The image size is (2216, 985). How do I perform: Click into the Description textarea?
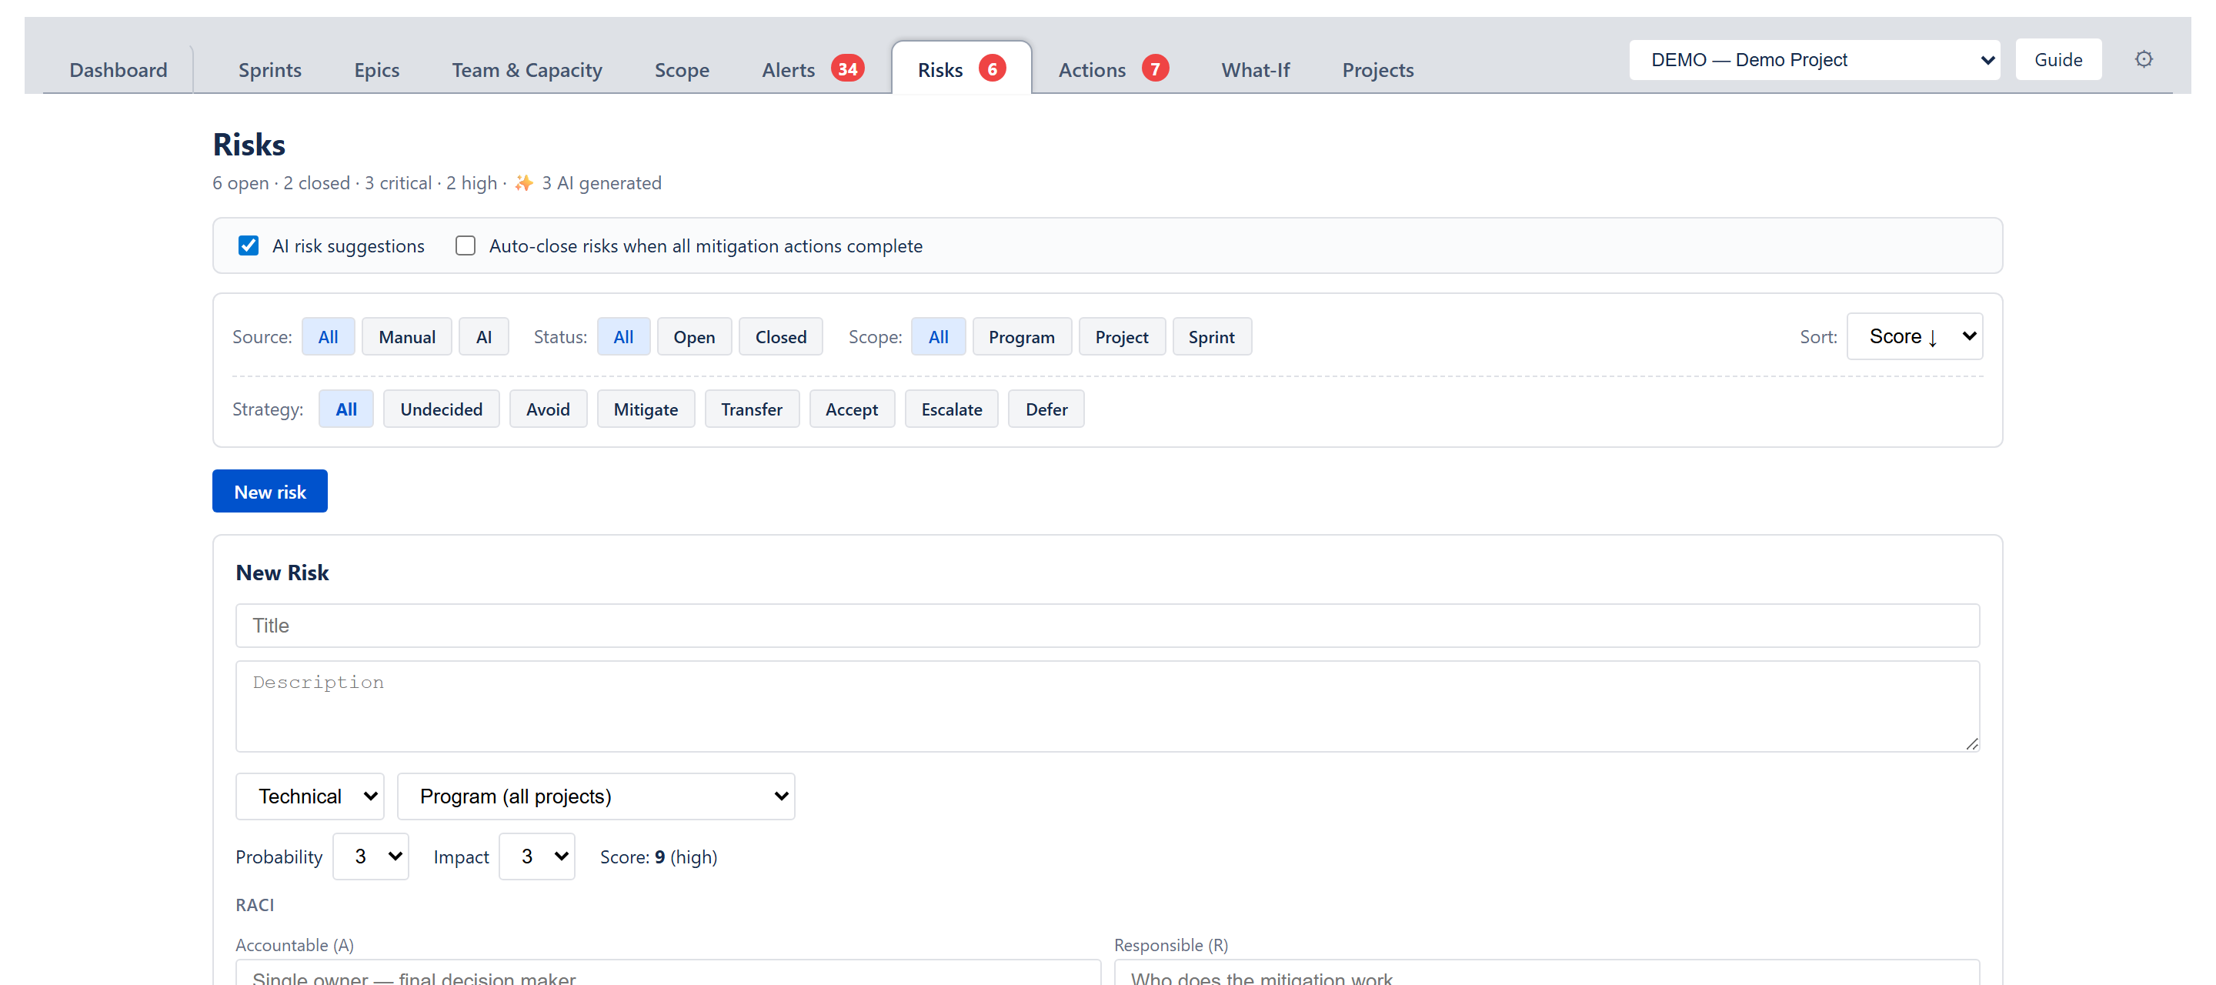1107,706
